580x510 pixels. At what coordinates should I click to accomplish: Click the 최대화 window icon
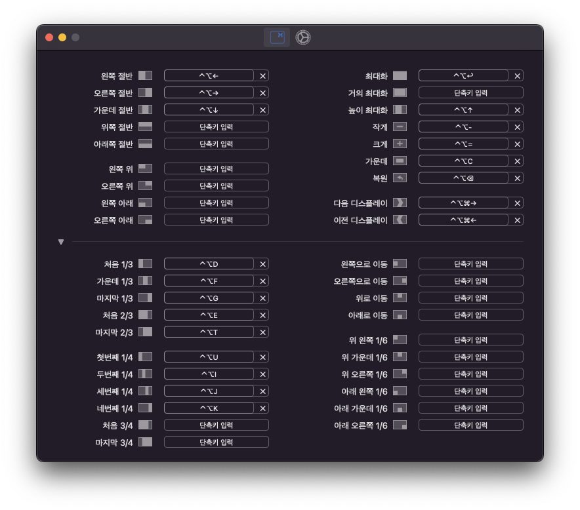tap(400, 75)
